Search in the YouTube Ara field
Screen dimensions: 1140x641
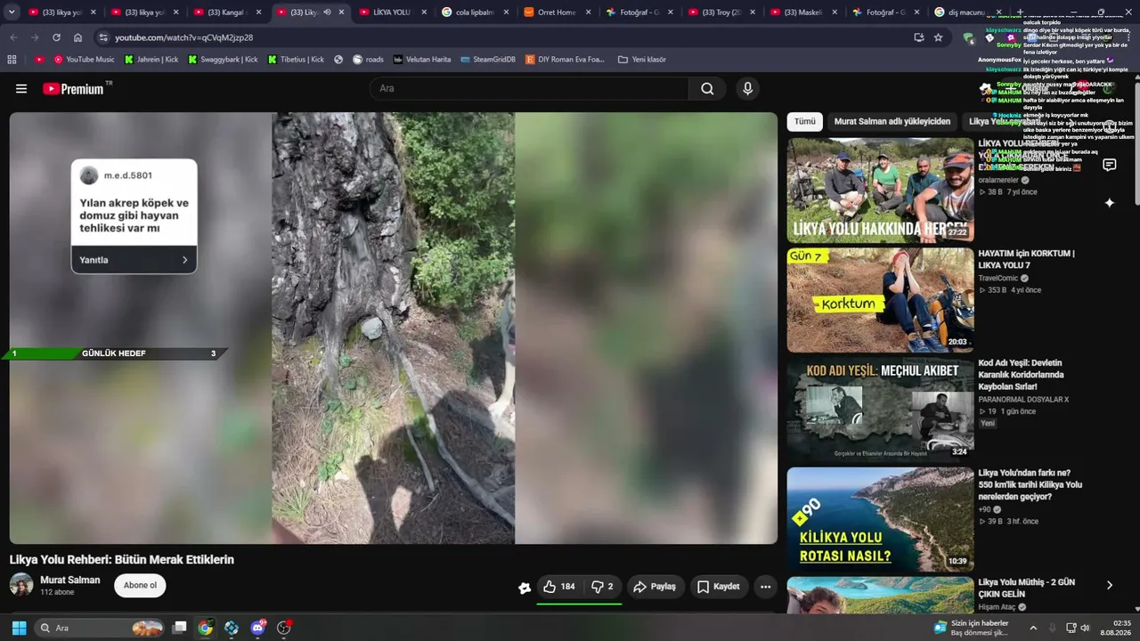click(529, 88)
